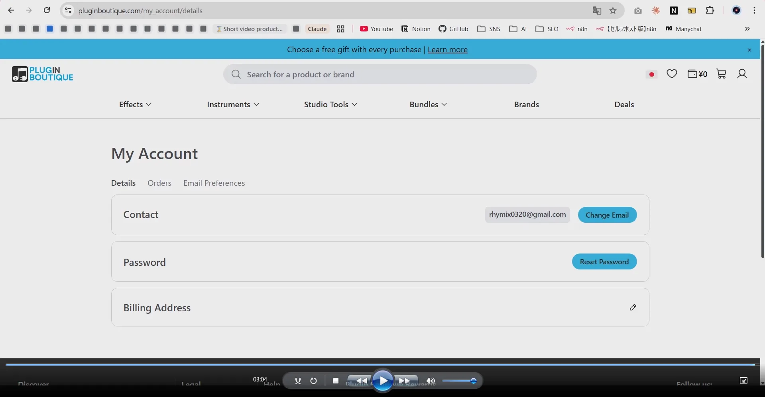The height and width of the screenshot is (397, 765).
Task: Click the Change Email button
Action: tap(607, 215)
